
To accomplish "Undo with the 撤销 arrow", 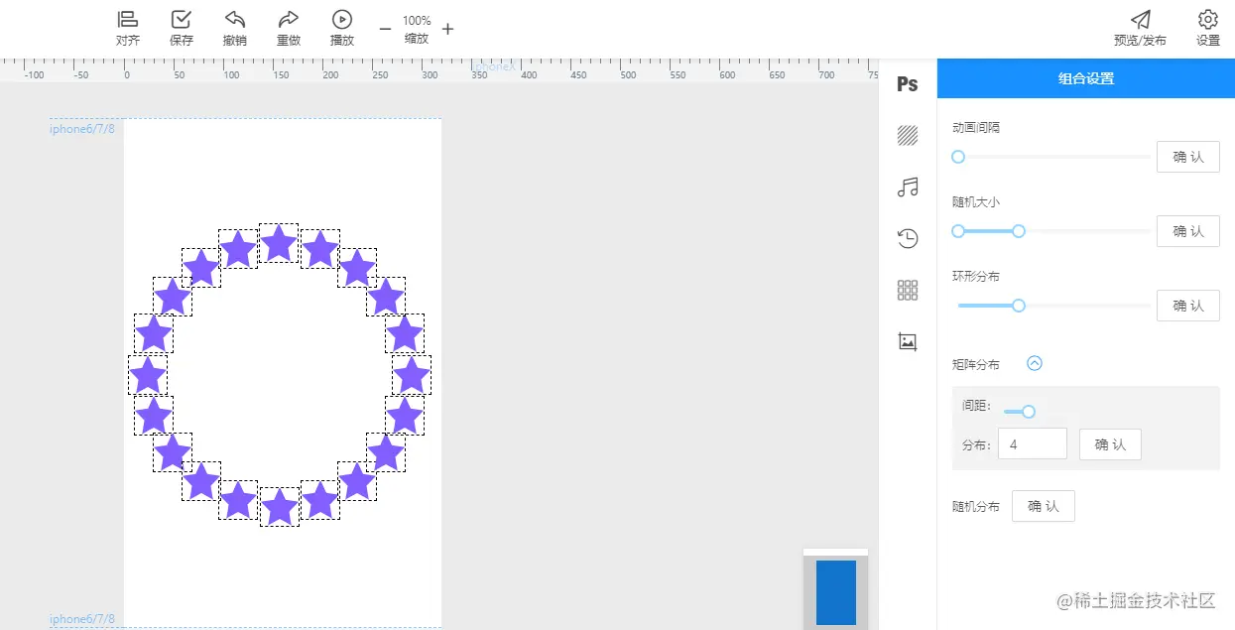I will point(235,20).
